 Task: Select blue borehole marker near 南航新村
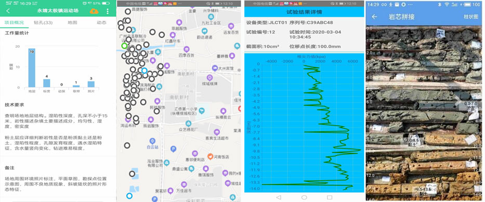[x=144, y=71]
